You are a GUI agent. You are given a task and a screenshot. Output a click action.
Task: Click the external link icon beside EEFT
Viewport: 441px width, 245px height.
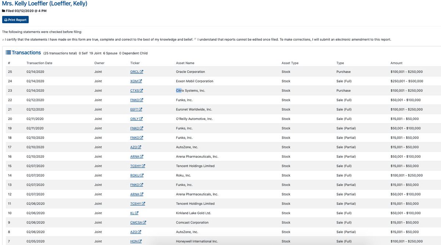coord(141,109)
